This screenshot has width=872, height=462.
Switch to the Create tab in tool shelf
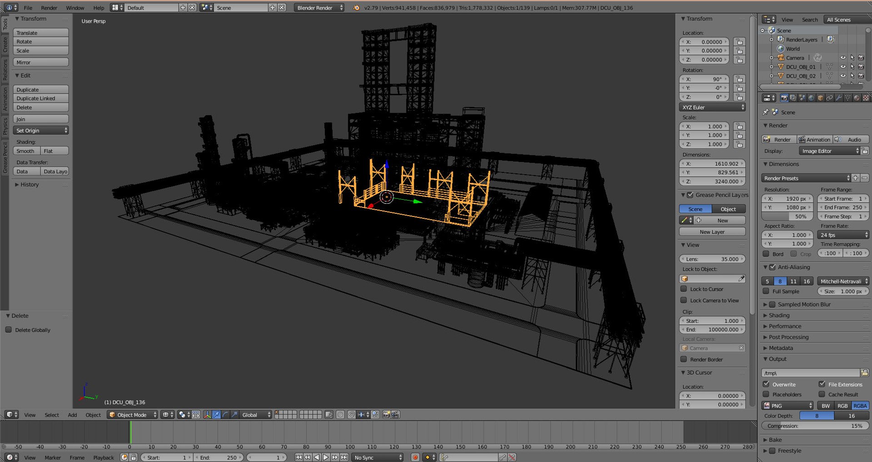(x=5, y=44)
